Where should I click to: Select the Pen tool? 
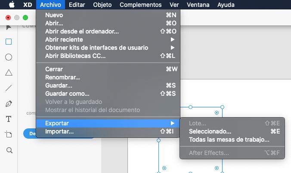(x=9, y=103)
